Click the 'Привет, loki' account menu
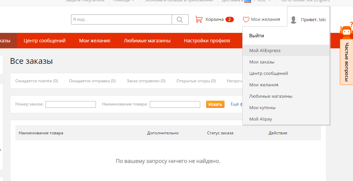Screen dimensions: 353x181 [313, 19]
